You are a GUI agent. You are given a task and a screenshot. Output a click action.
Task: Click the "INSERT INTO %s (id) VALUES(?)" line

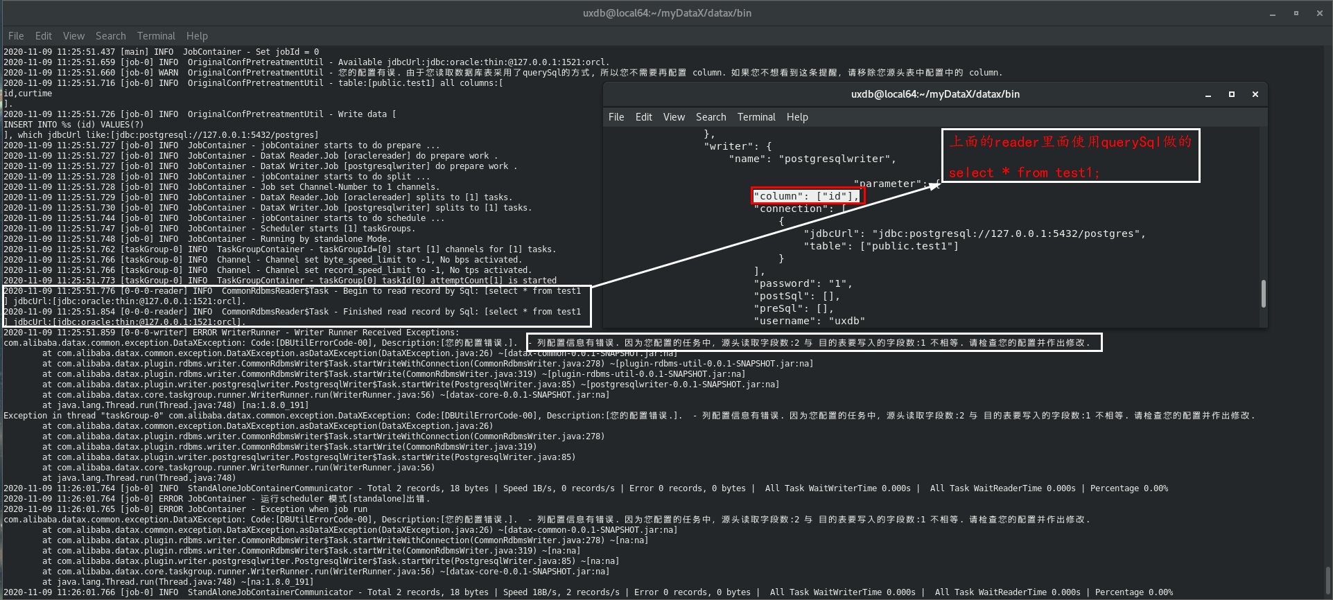click(x=73, y=125)
